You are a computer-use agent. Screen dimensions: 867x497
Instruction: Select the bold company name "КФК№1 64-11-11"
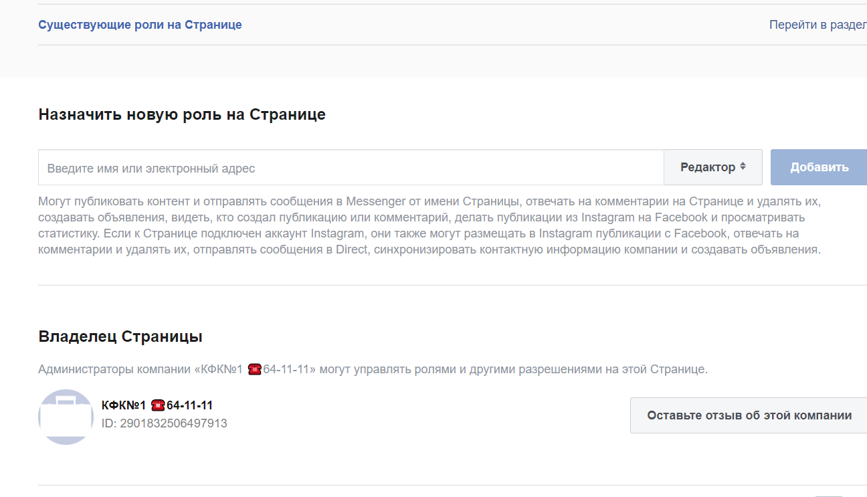click(x=157, y=405)
